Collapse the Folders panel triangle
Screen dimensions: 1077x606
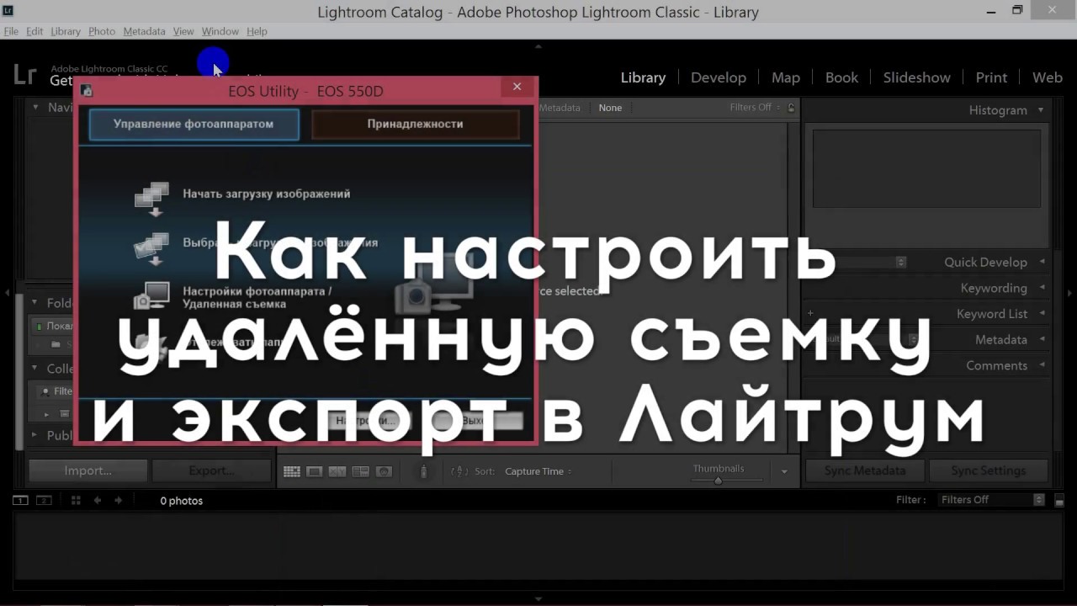pos(35,301)
